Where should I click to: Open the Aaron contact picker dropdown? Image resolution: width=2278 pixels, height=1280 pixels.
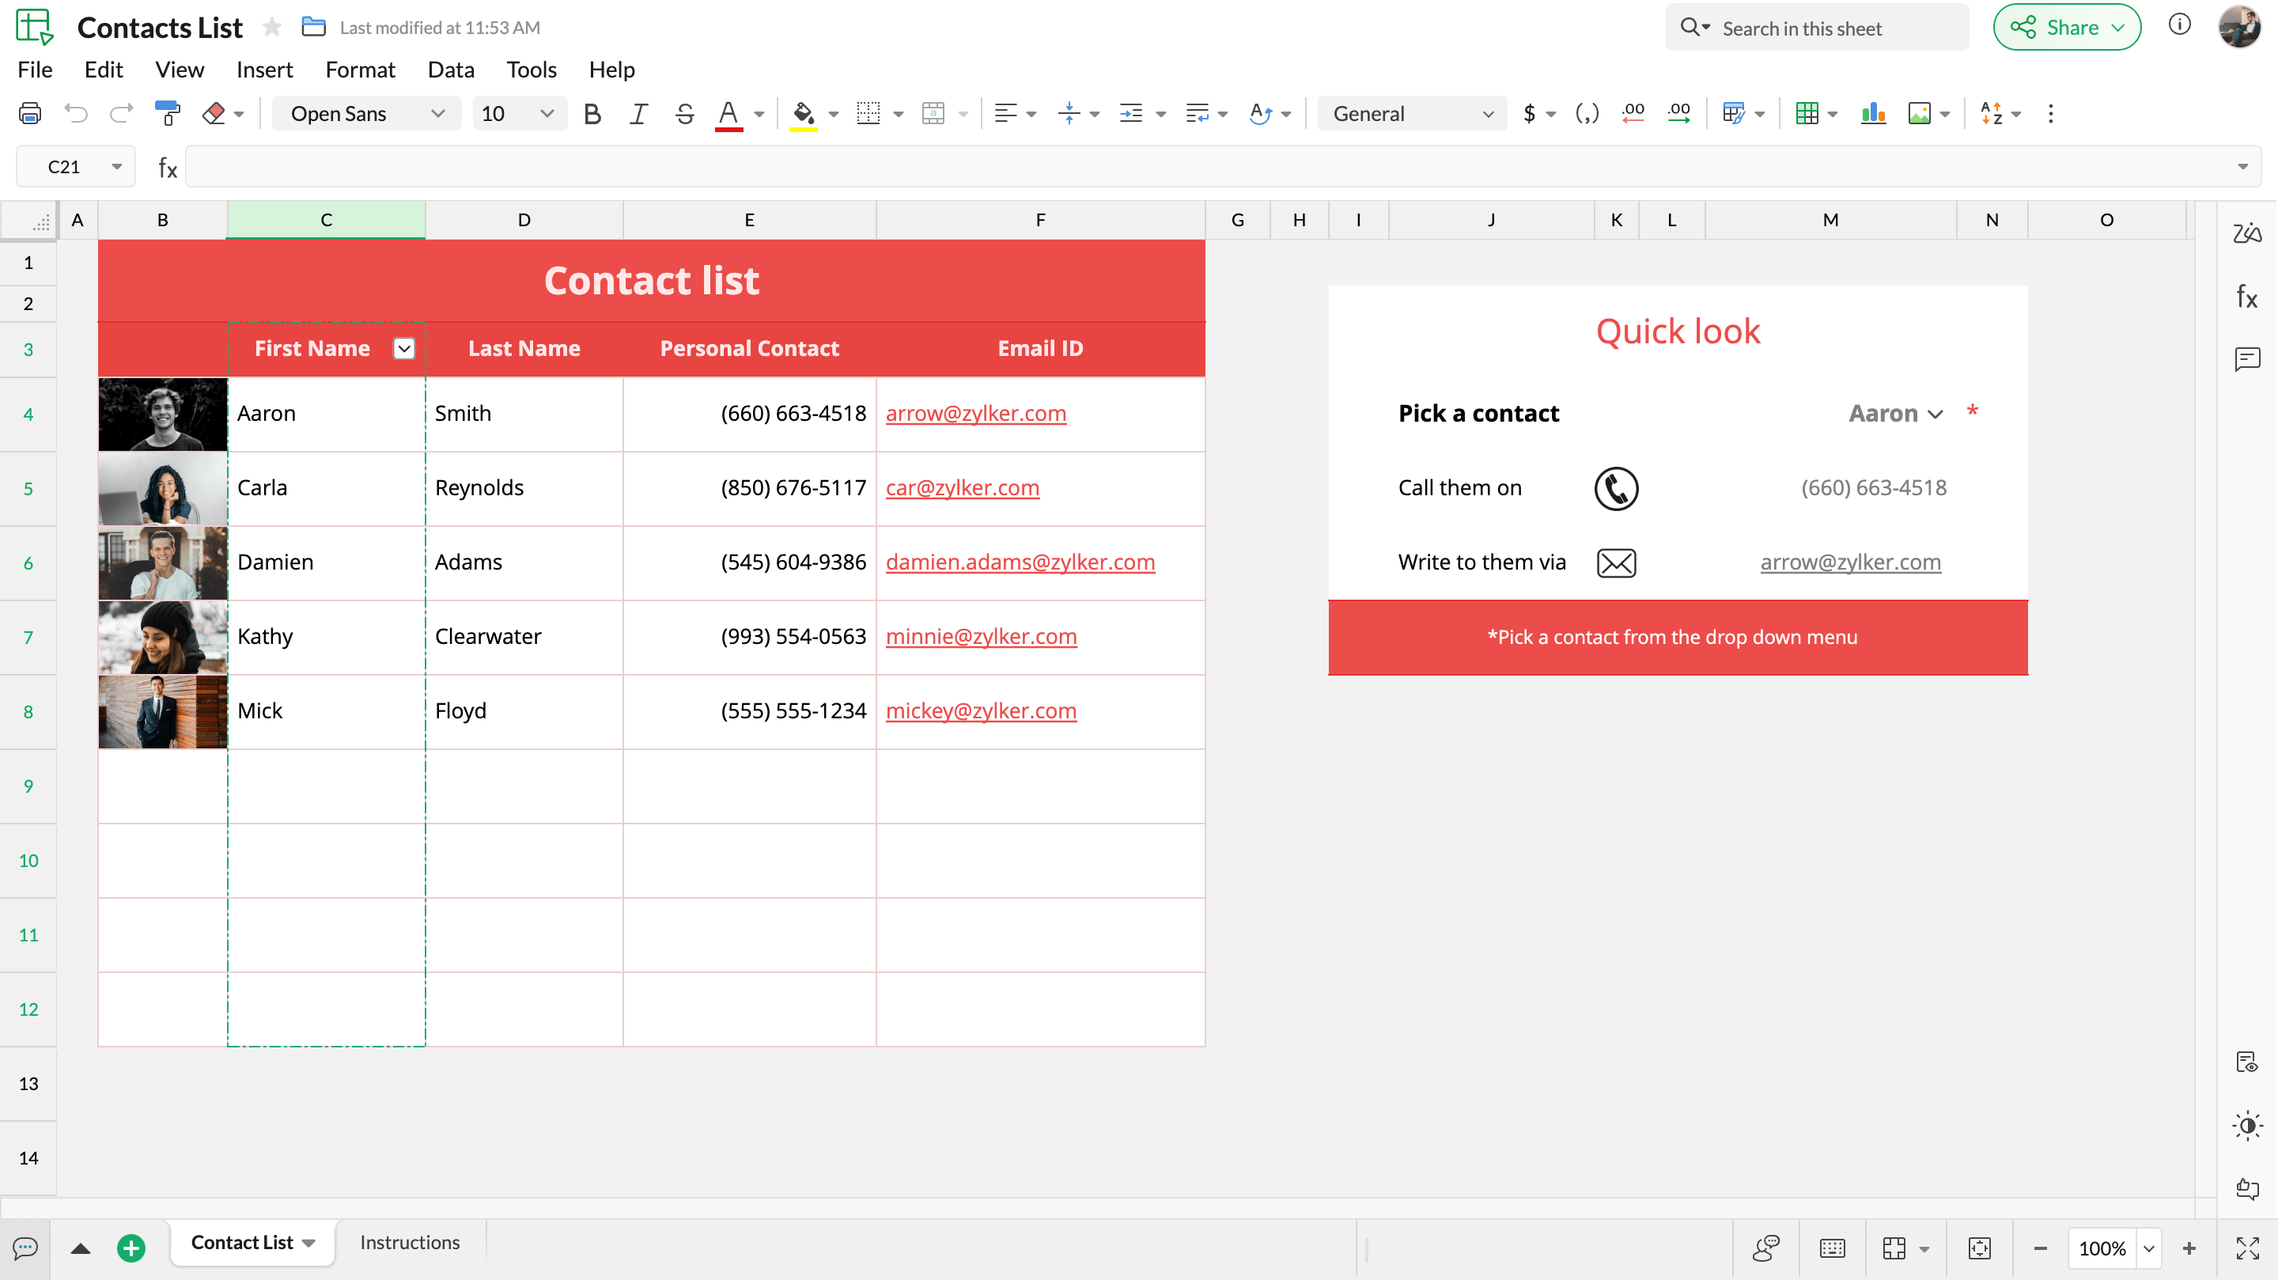(x=1935, y=413)
